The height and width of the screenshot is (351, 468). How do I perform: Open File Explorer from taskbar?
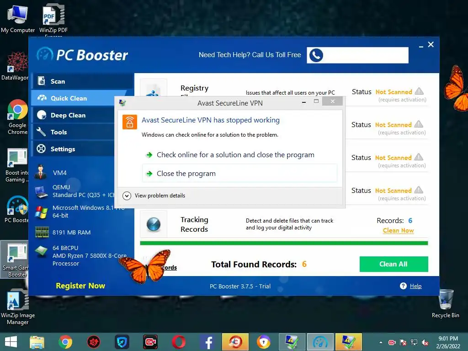37,342
